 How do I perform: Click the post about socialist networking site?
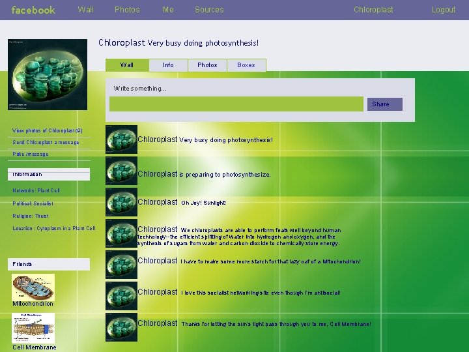pyautogui.click(x=261, y=293)
